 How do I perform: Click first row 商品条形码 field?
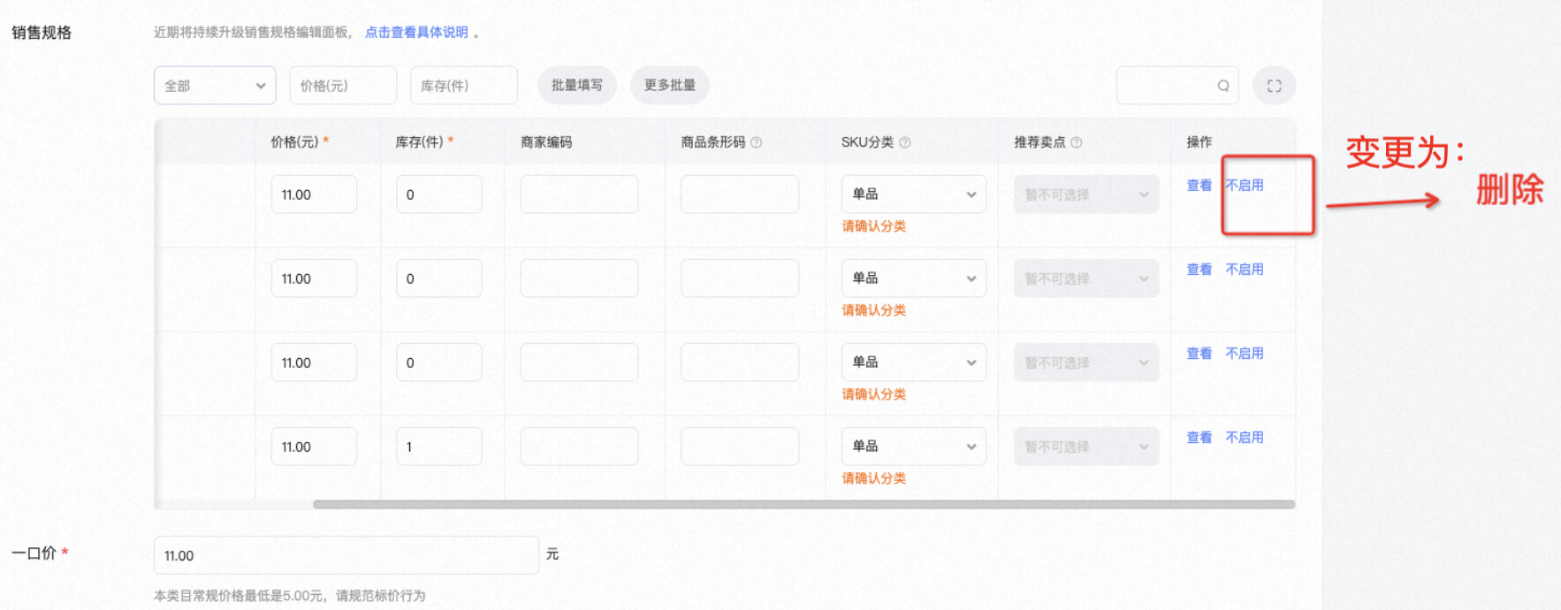pos(740,194)
